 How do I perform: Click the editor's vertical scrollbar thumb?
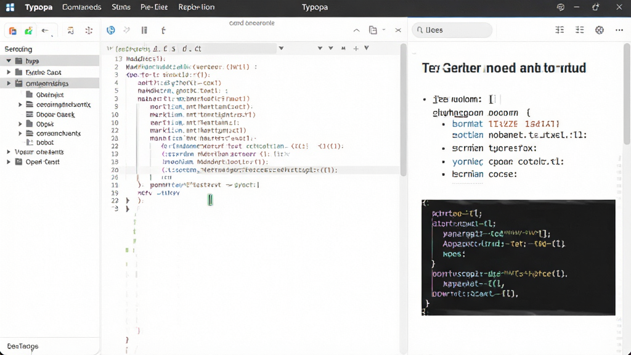point(403,110)
